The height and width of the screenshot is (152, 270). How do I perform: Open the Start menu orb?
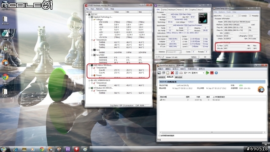(x=4, y=149)
